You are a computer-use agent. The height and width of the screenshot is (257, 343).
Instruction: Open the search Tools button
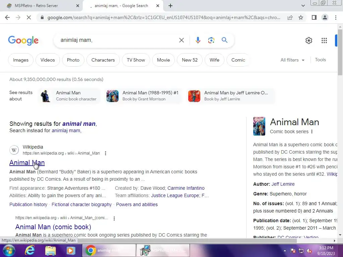tap(320, 60)
